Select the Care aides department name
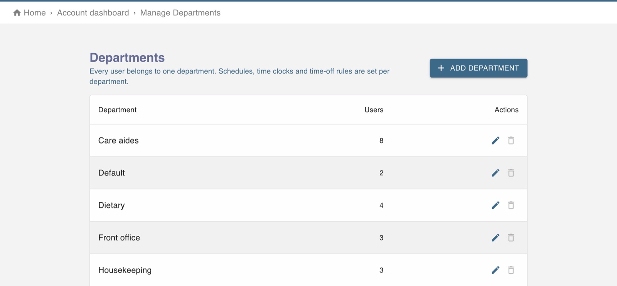This screenshot has width=617, height=286. pyautogui.click(x=118, y=140)
